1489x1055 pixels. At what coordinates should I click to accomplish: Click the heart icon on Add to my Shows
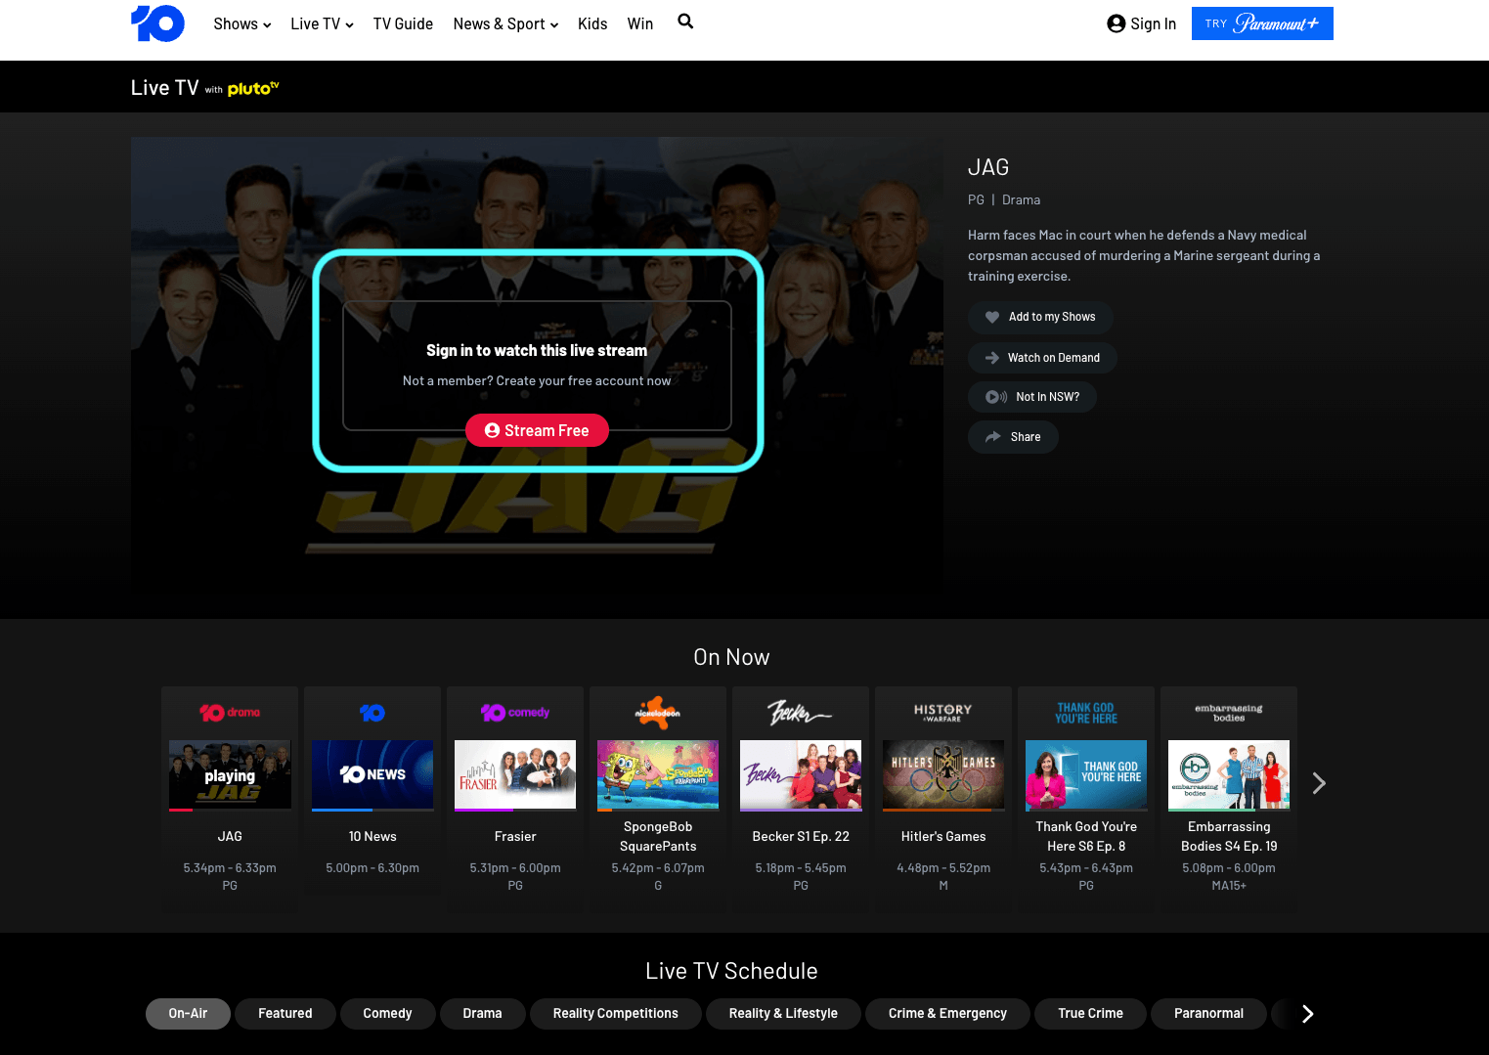[992, 317]
